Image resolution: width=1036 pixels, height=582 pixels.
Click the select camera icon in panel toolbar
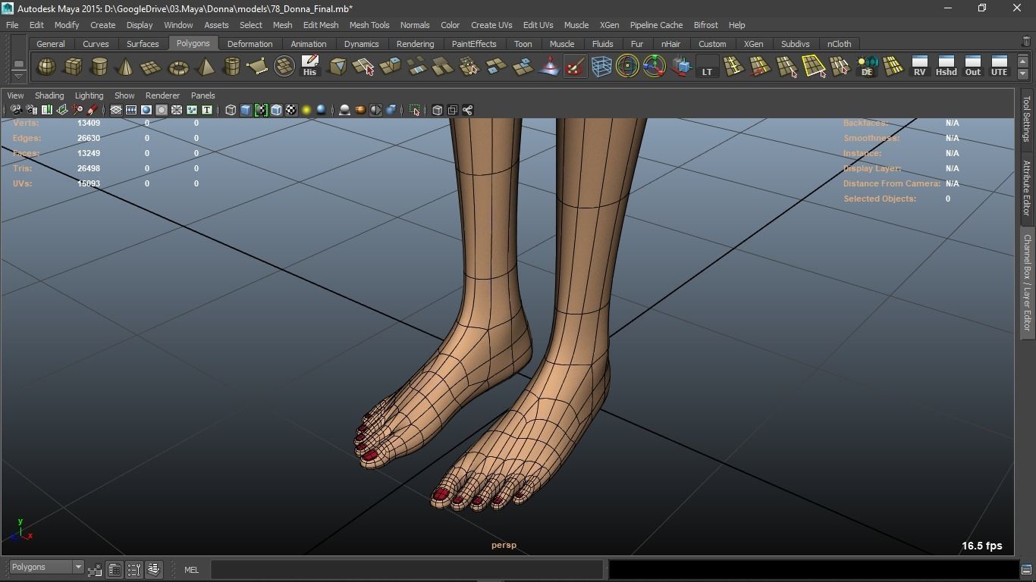point(16,110)
